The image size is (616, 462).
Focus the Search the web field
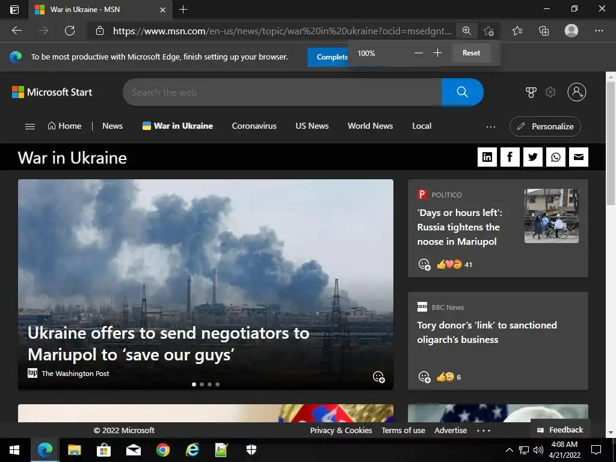[x=282, y=92]
